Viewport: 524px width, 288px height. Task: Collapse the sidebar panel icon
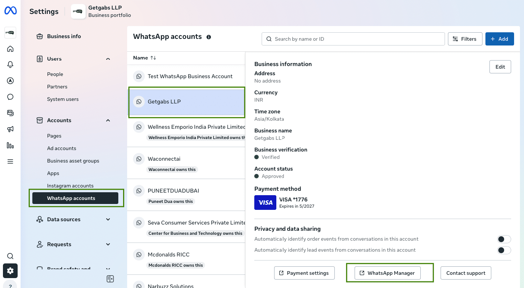(110, 279)
